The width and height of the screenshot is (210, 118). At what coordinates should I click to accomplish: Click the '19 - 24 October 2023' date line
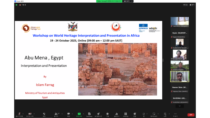click(86, 41)
